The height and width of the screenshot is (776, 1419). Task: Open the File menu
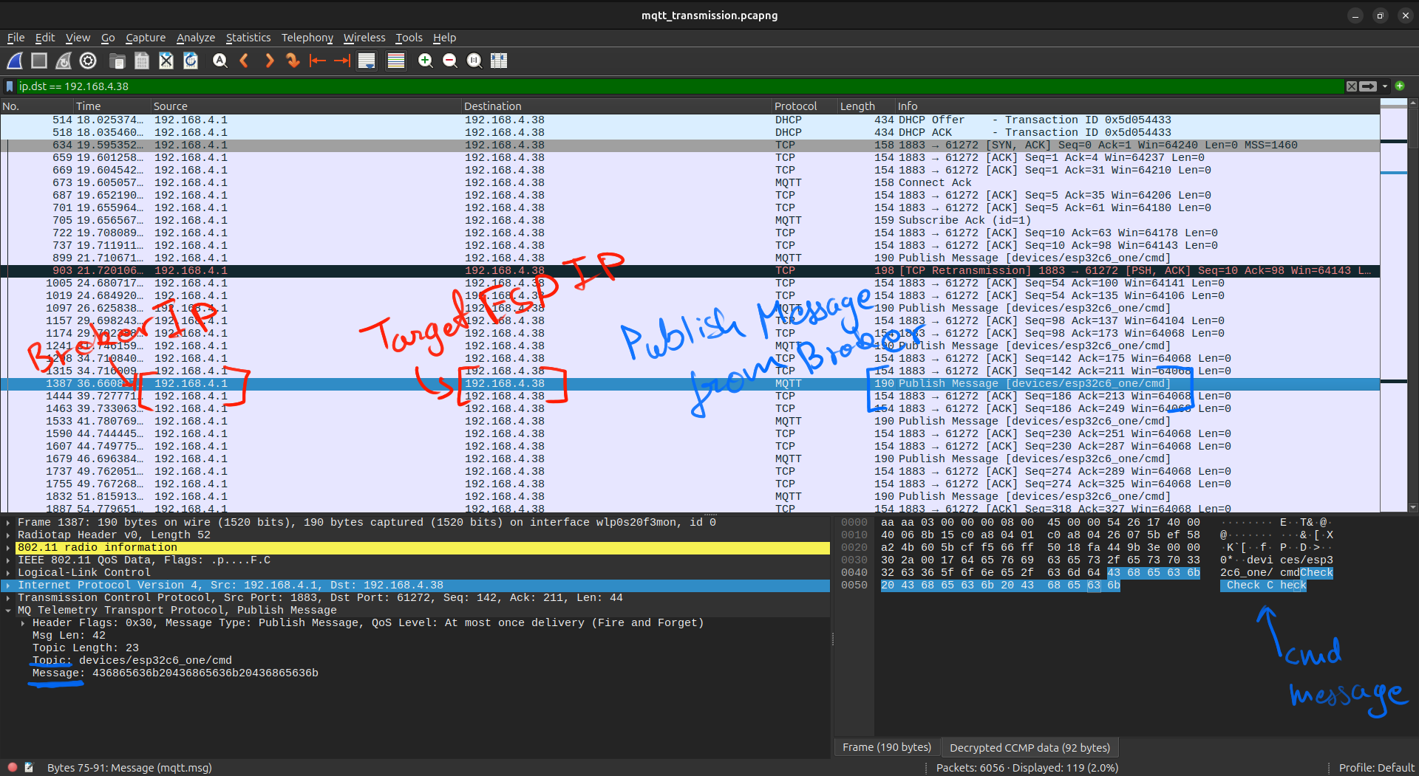point(16,38)
